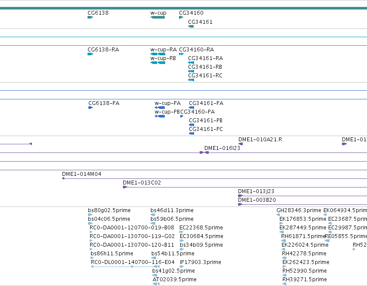Click the bs04c06.5prime EST glyph
Image resolution: width=367 pixels, height=286 pixels.
90,223
